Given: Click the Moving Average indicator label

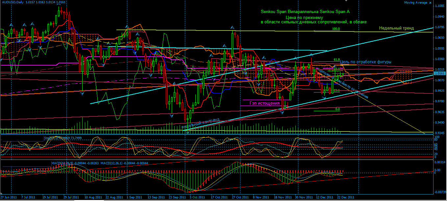Looking at the screenshot, I should 415,3.
